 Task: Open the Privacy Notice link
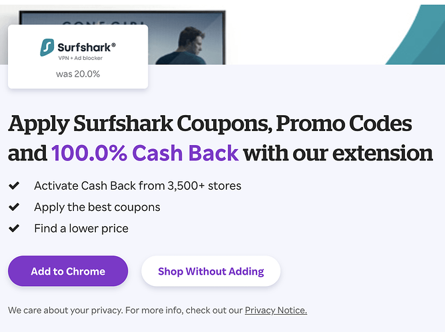276,310
